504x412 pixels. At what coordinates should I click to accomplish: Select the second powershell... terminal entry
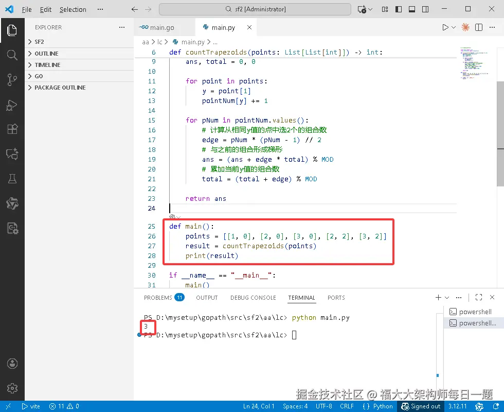coord(473,323)
